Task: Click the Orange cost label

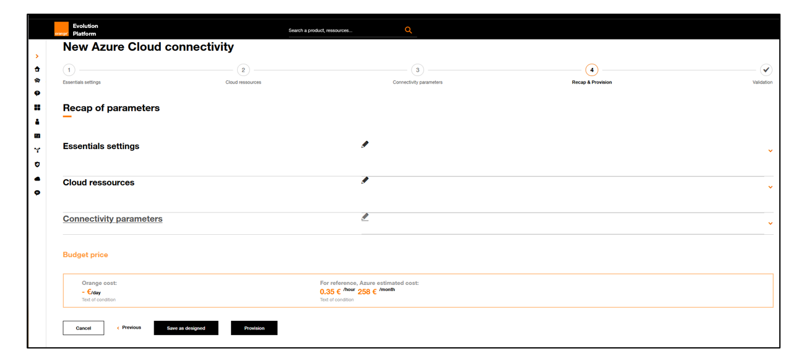Action: coord(99,283)
